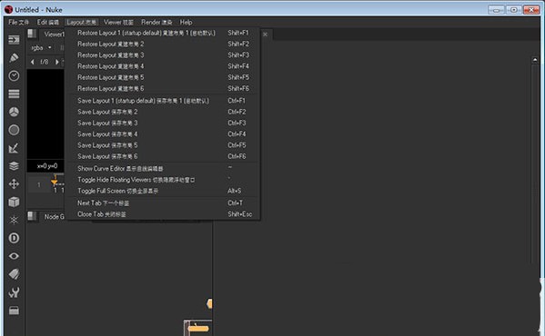This screenshot has width=545, height=336.
Task: Open the rgba channel dropdown
Action: point(41,47)
